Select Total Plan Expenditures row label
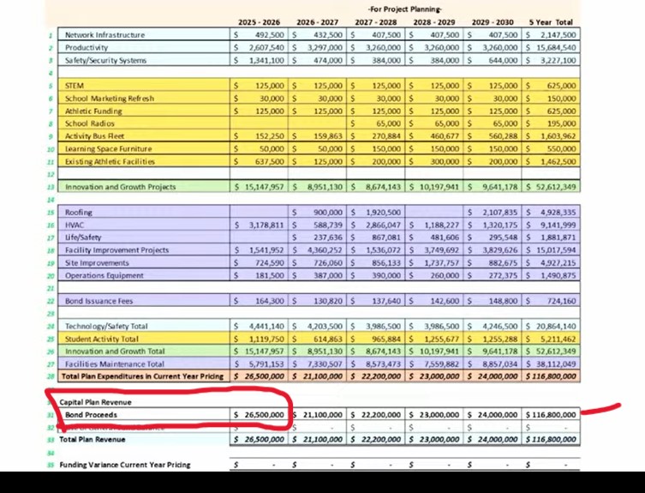This screenshot has height=493, width=645. pyautogui.click(x=142, y=376)
